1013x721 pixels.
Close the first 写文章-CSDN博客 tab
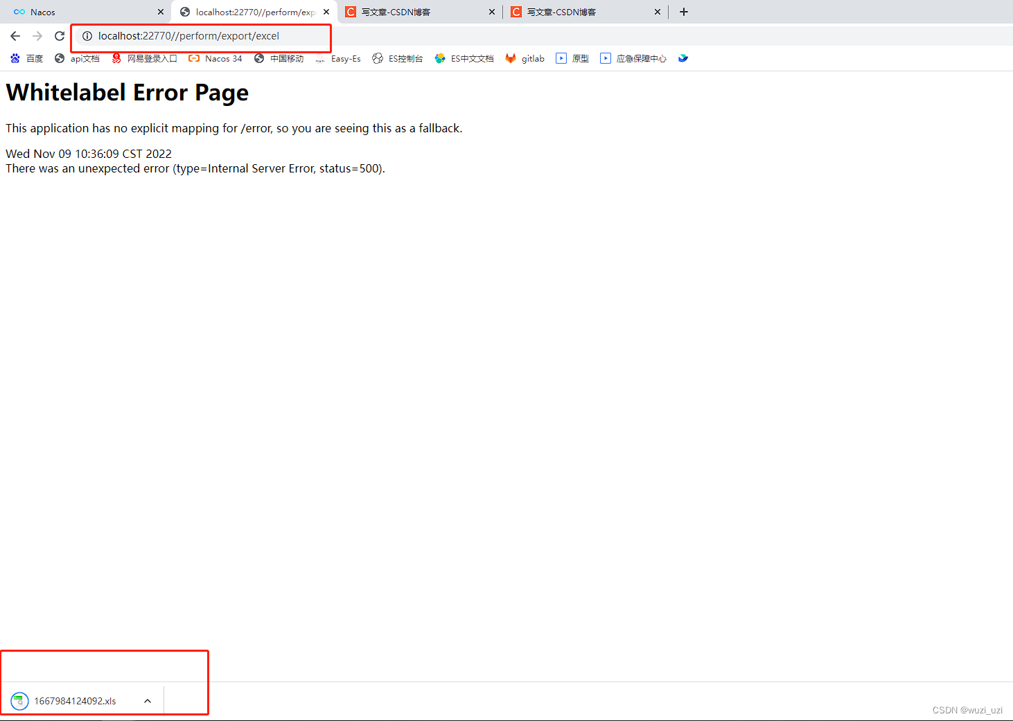click(x=492, y=12)
